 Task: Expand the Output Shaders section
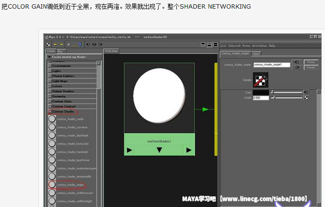tap(72, 91)
